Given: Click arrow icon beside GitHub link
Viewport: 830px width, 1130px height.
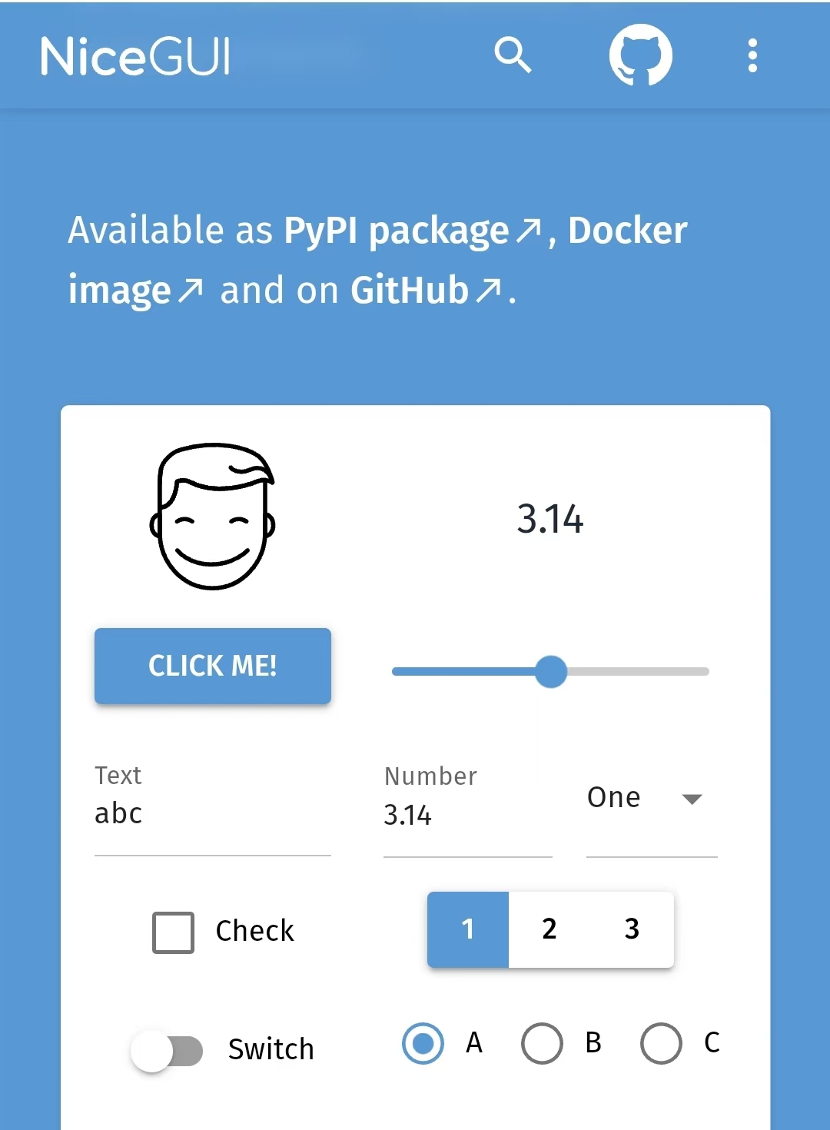Looking at the screenshot, I should [x=488, y=290].
